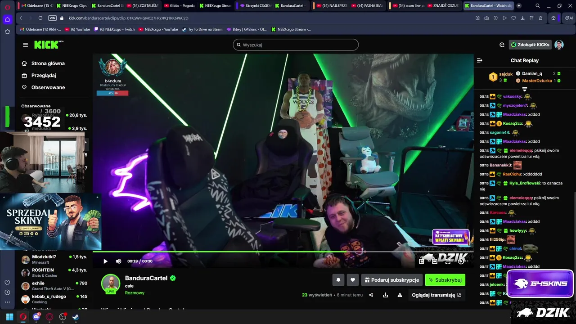Switch to the Gibbs - Pogoda browser tab

point(180,6)
